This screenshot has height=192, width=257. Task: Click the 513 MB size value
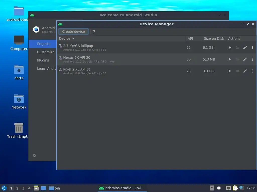(x=209, y=59)
